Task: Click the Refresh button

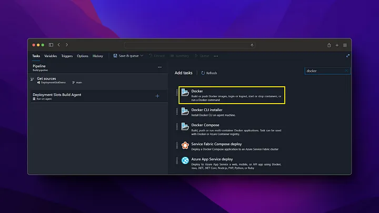Action: tap(209, 73)
